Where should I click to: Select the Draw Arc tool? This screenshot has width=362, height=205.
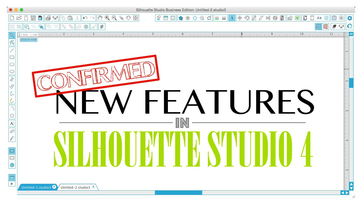(12, 108)
